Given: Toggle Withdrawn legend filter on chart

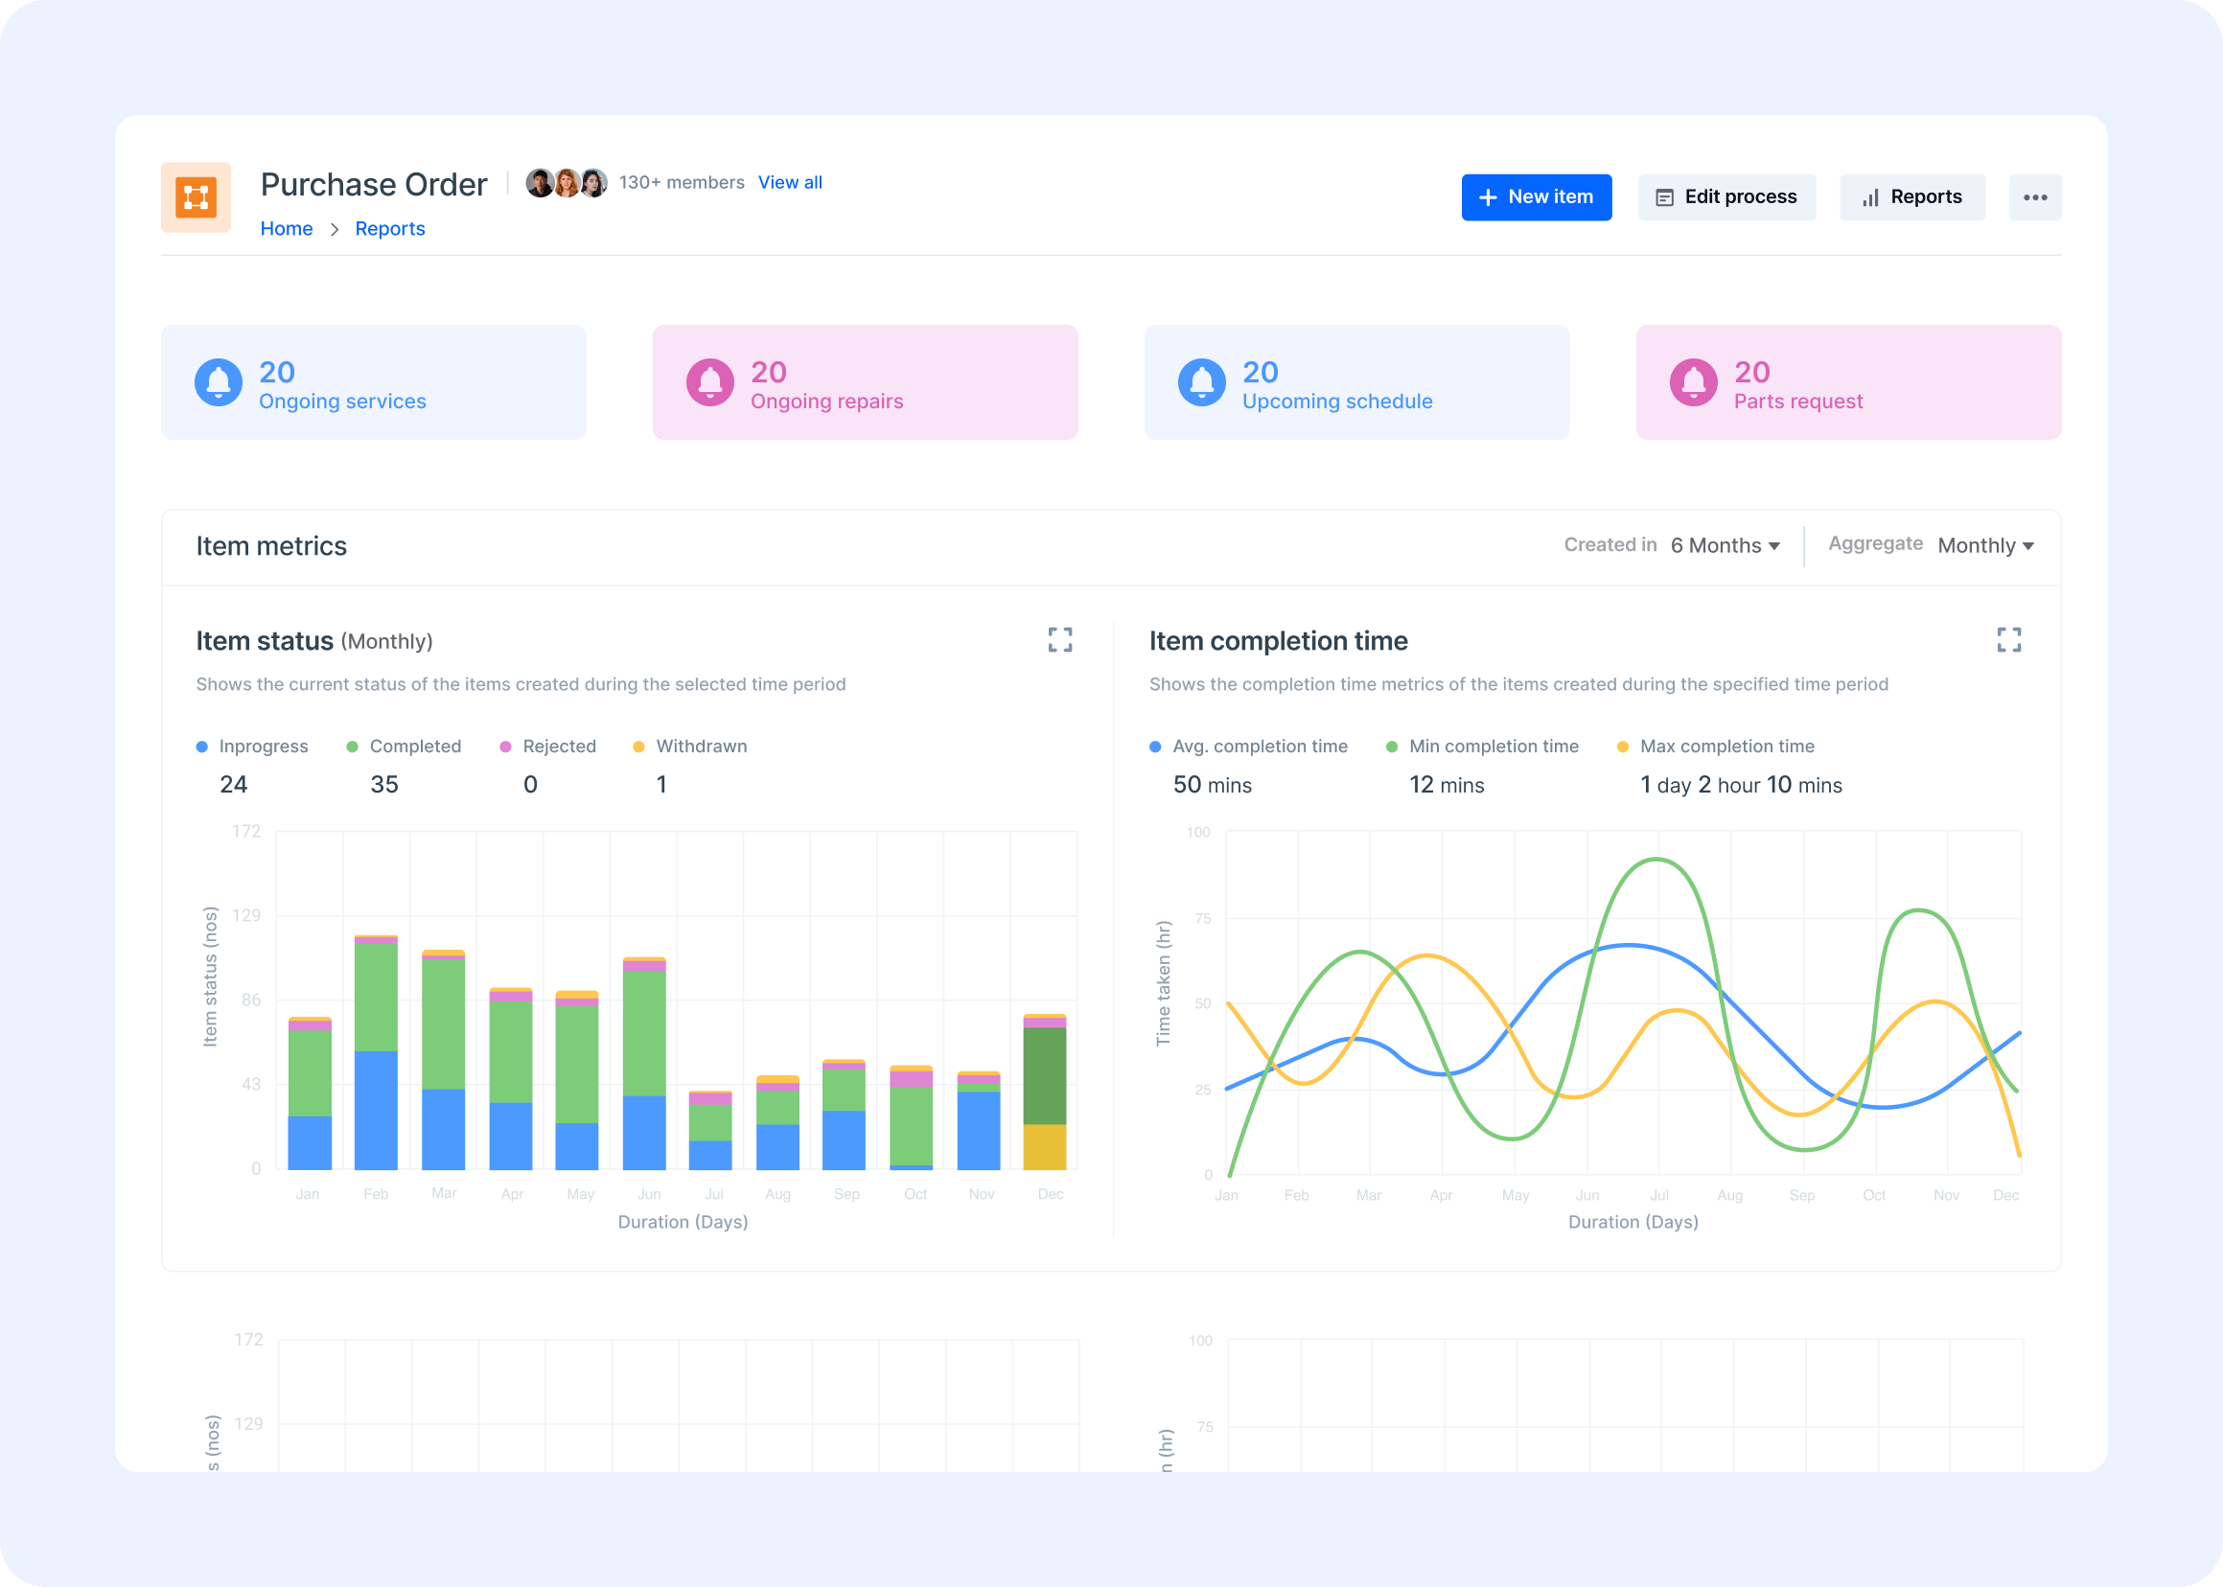Looking at the screenshot, I should point(685,746).
